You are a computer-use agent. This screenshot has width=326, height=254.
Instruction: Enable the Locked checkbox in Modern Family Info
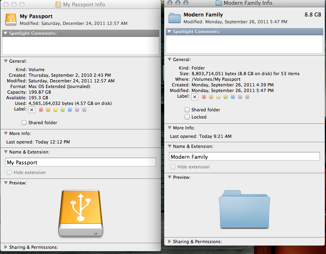[187, 117]
